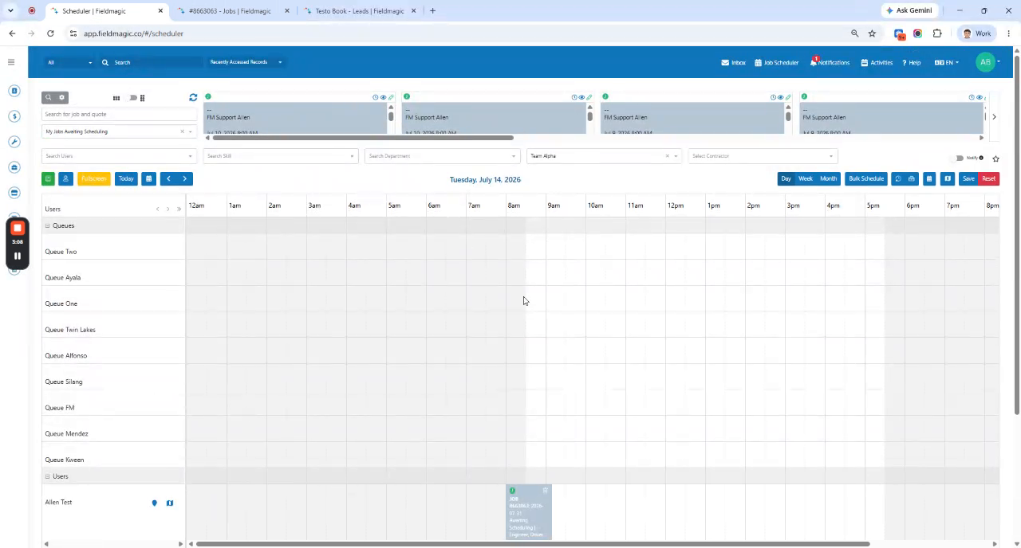
Task: Switch to Week view
Action: coord(806,178)
